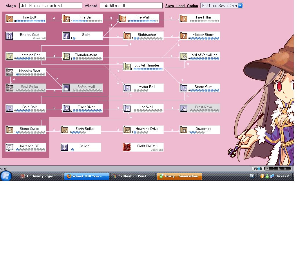Click the Sightrasher skill icon
This screenshot has width=297, height=258.
tap(127, 36)
